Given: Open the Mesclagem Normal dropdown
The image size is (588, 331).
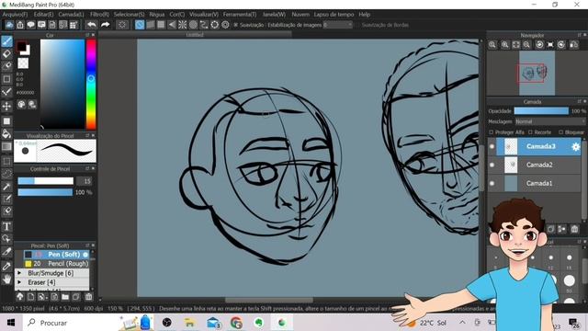Looking at the screenshot, I should tap(549, 121).
